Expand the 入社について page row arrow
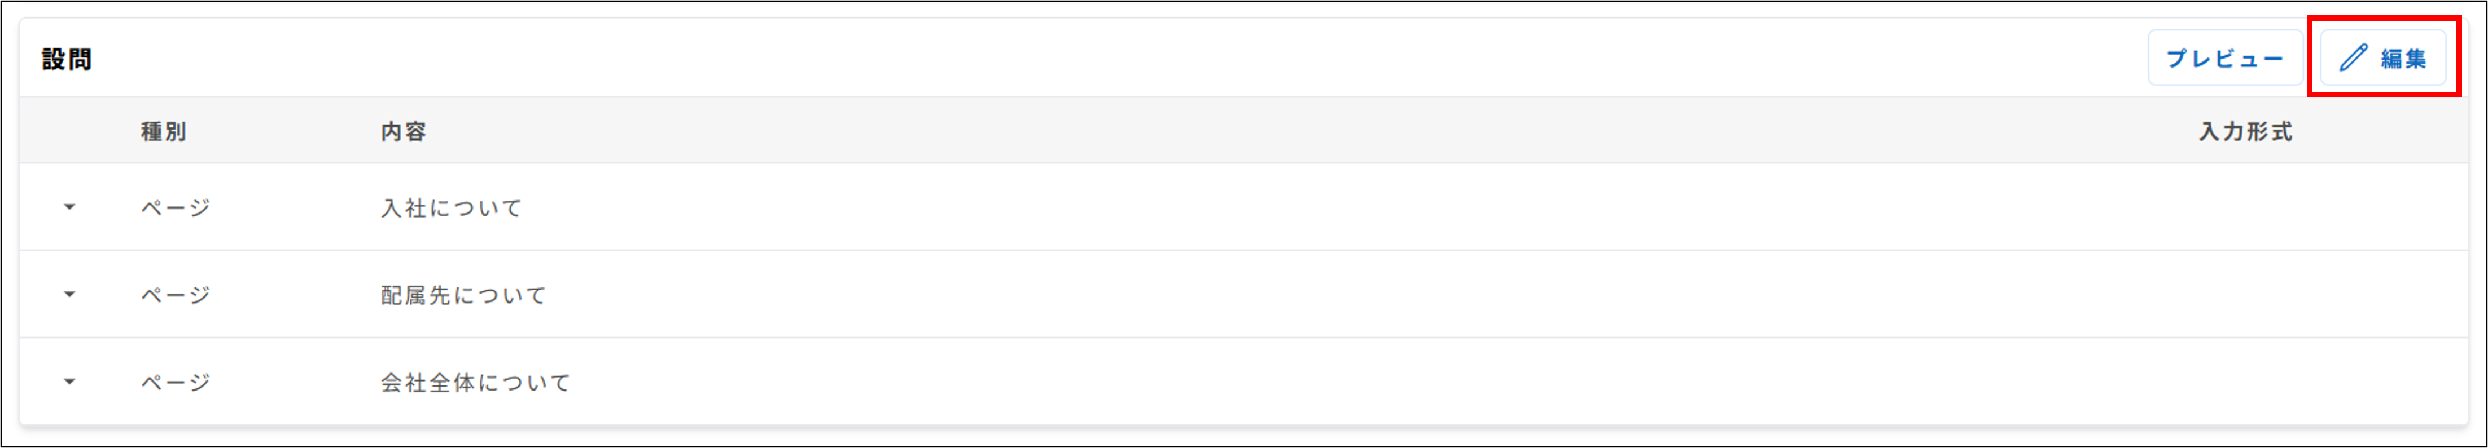2488x448 pixels. [69, 207]
